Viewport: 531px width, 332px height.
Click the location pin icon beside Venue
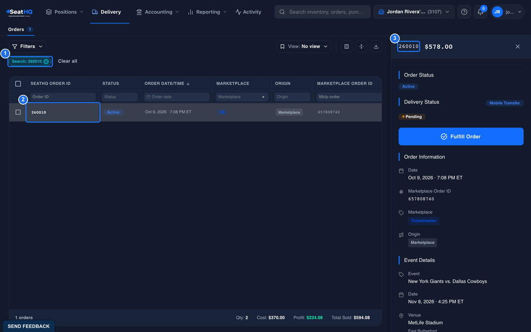[401, 316]
